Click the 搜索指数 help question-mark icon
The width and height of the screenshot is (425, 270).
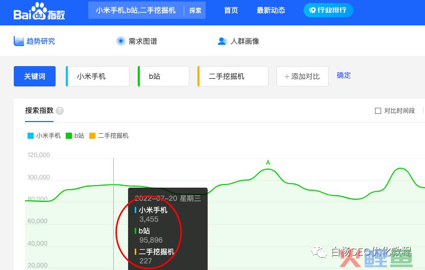(x=60, y=111)
